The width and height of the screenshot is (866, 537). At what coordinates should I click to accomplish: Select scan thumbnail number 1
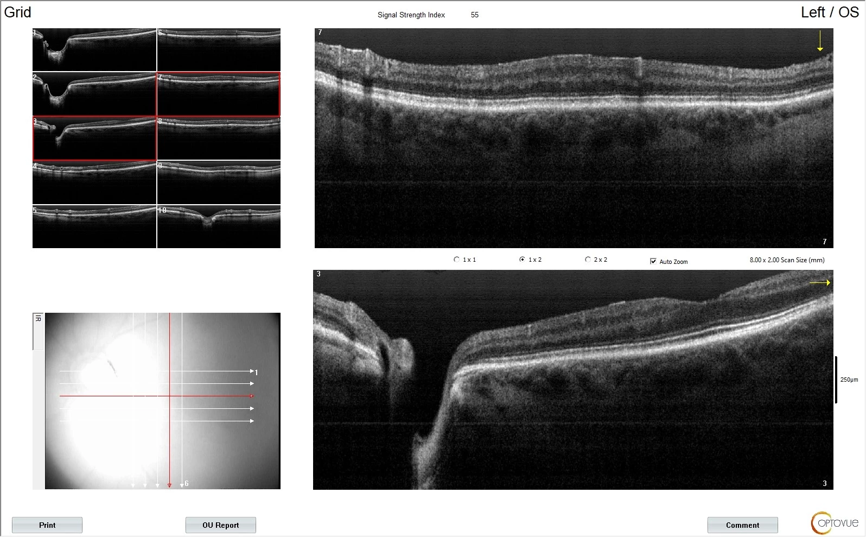(94, 49)
